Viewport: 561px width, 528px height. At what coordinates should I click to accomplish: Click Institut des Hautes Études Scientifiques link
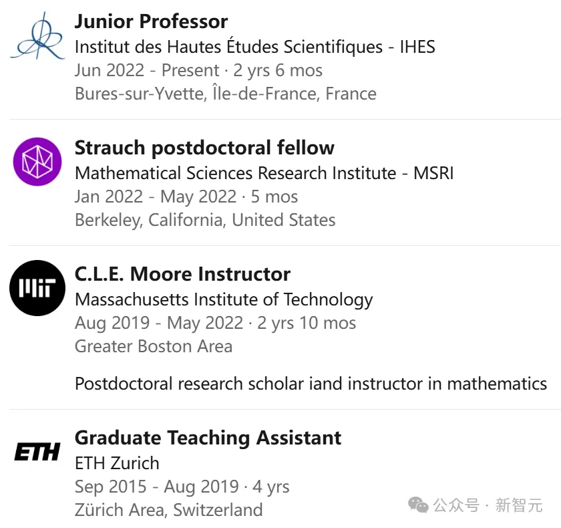tap(254, 47)
